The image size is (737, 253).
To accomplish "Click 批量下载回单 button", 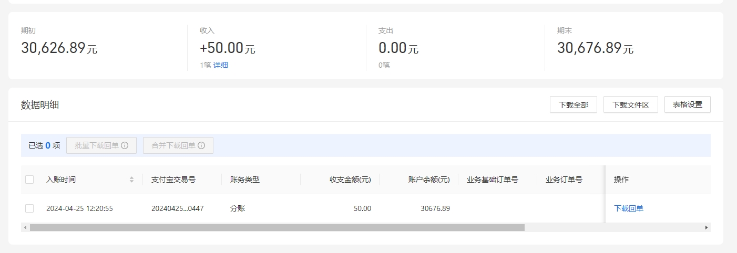I will point(101,145).
